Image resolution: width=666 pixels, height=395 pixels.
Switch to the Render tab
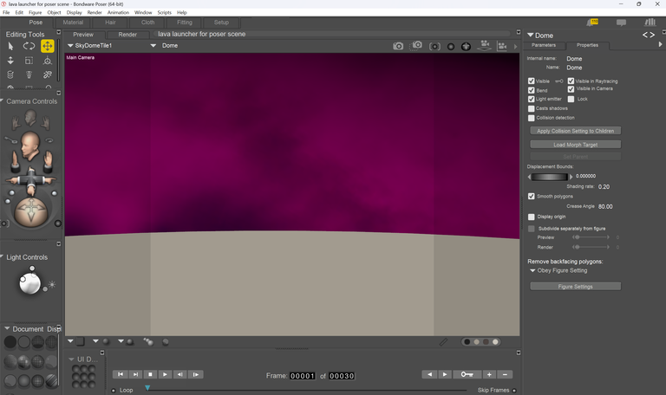[127, 35]
